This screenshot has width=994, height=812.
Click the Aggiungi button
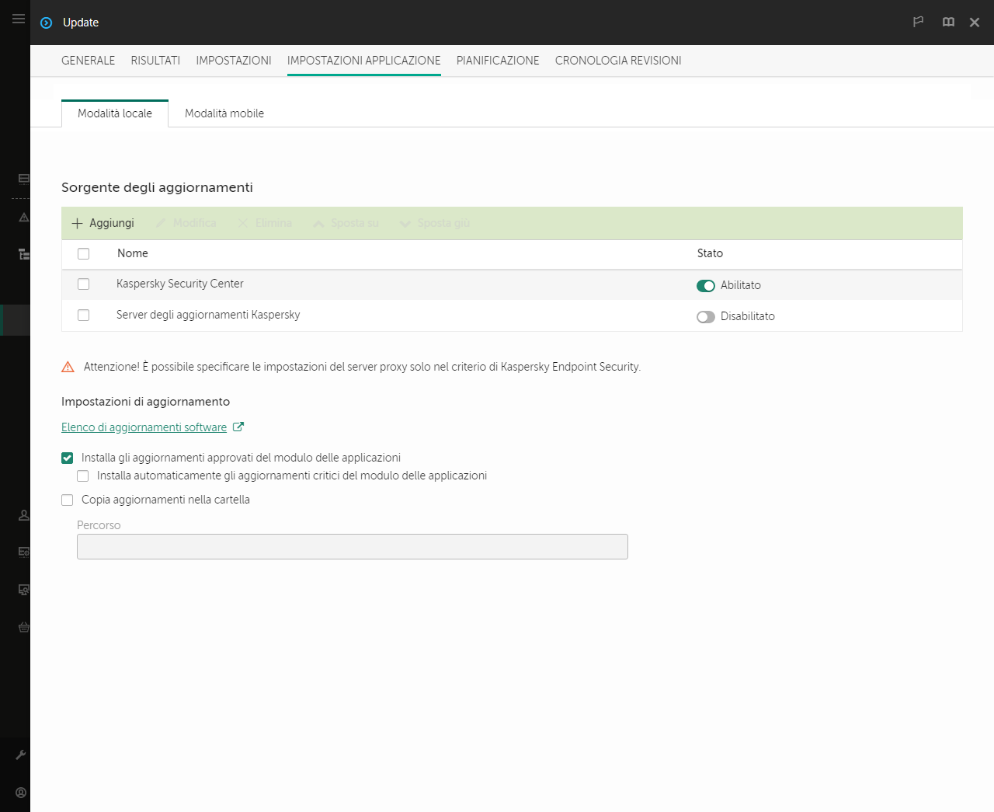(103, 223)
